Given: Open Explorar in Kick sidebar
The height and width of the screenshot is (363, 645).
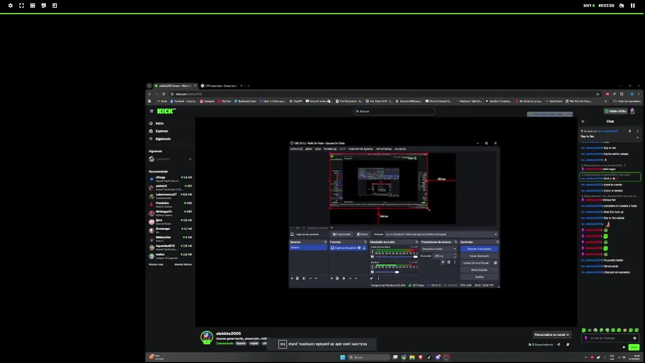Looking at the screenshot, I should [161, 131].
